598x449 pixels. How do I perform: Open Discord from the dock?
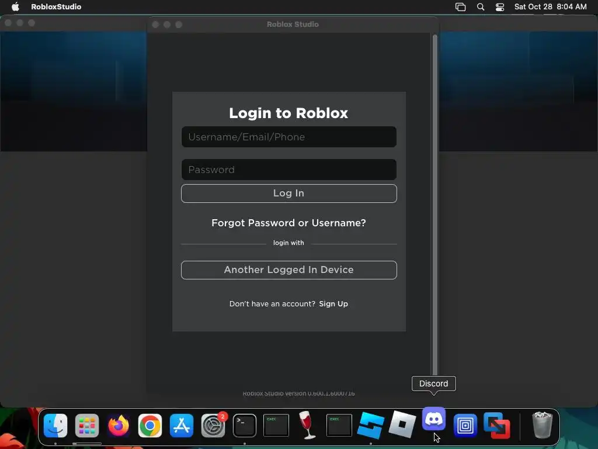pos(434,419)
